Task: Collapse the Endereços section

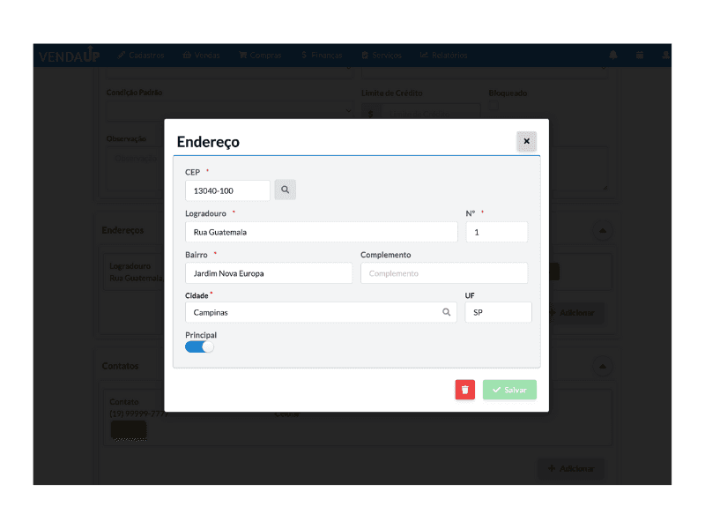Action: pyautogui.click(x=603, y=230)
